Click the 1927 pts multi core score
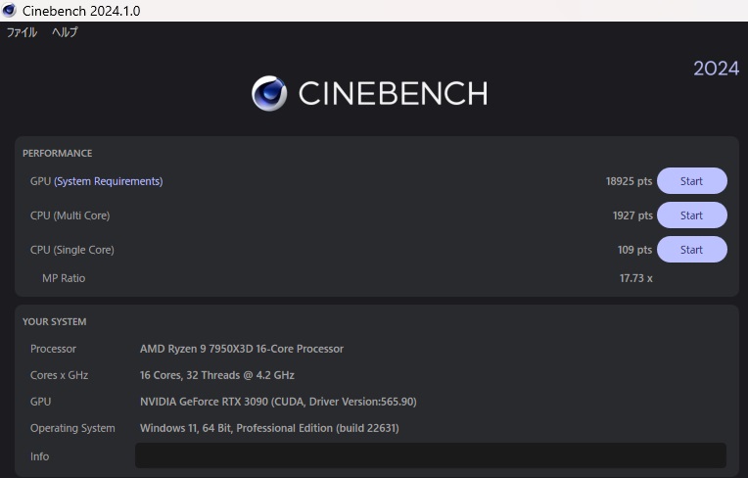The width and height of the screenshot is (748, 478). pos(632,215)
